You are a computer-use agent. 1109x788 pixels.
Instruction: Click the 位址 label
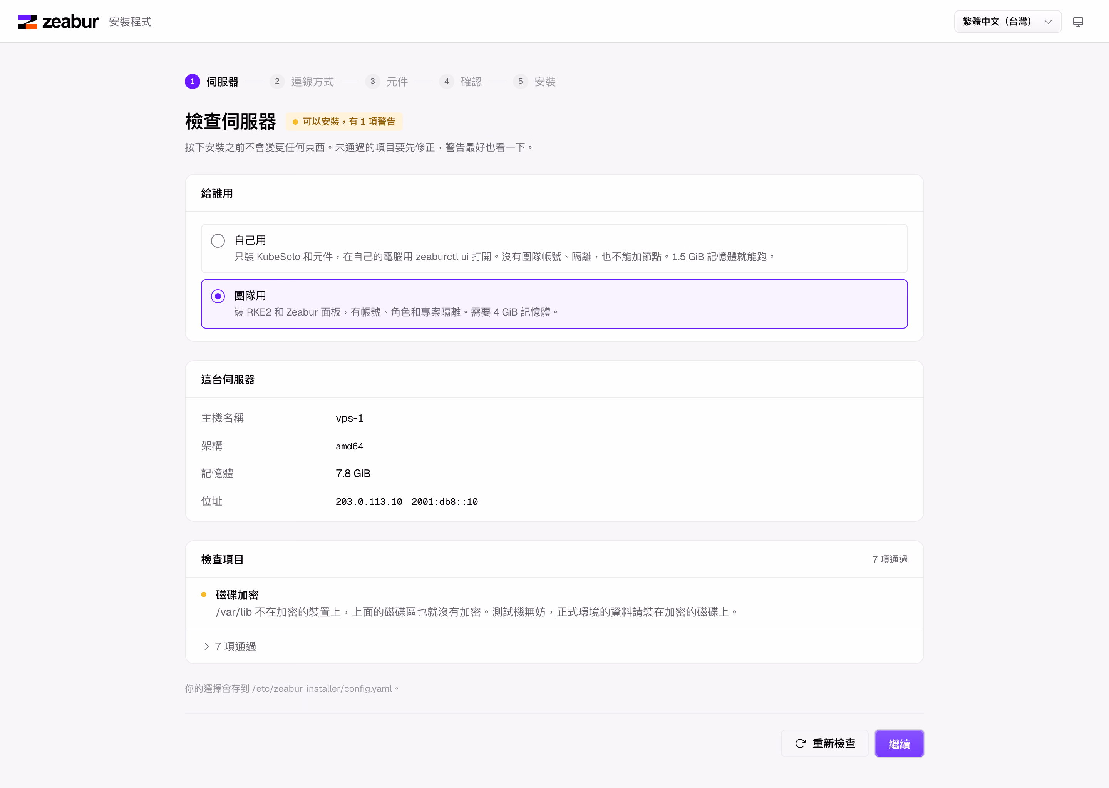212,501
